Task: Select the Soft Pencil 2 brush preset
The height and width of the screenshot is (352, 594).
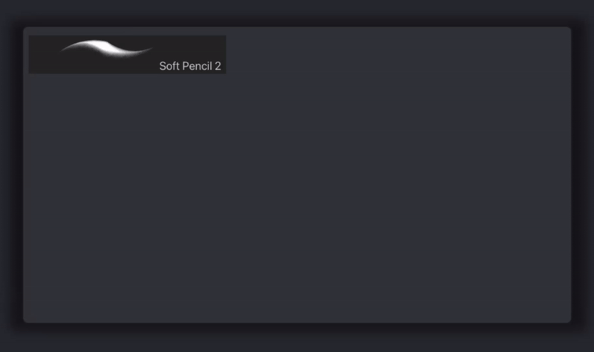Action: coord(127,54)
